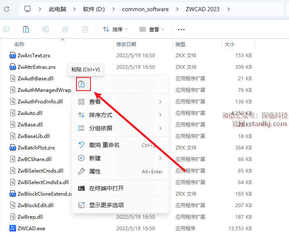Click the ZwAuto.dll file icon
The width and height of the screenshot is (289, 236).
tap(12, 113)
